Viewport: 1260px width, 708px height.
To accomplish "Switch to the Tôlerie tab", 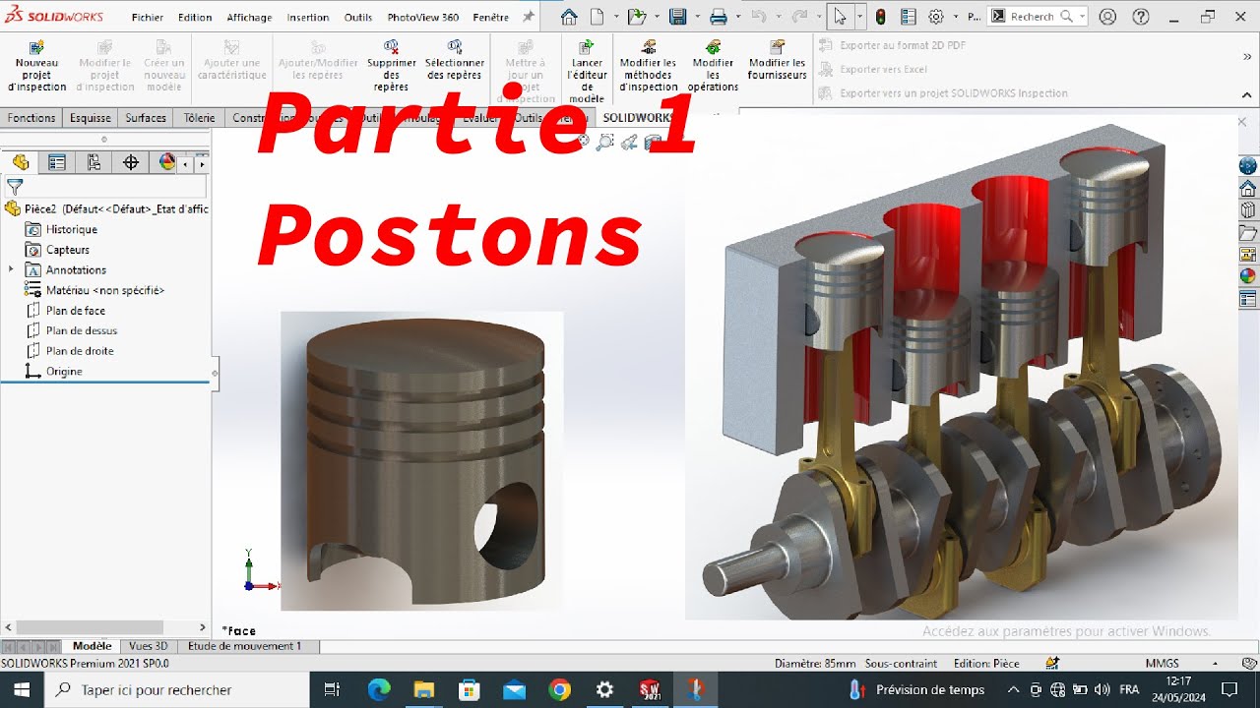I will coord(199,118).
